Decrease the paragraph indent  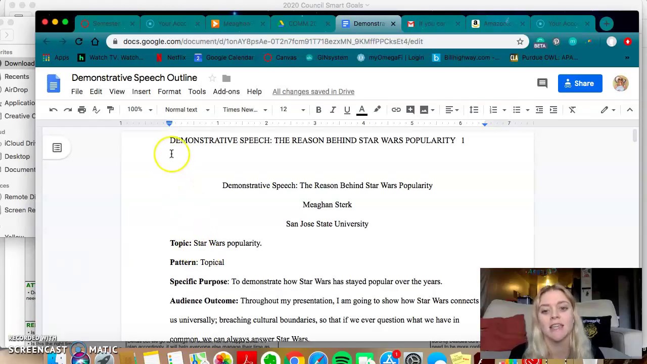539,110
